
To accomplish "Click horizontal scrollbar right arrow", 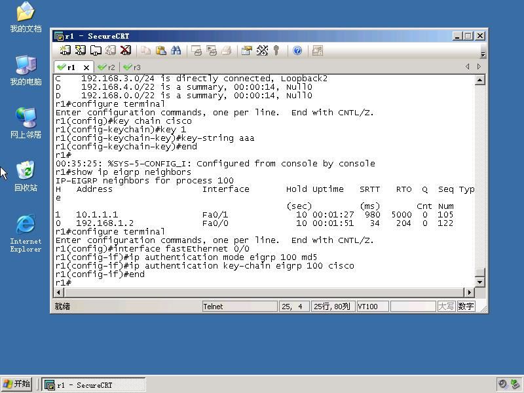I will tap(469, 292).
